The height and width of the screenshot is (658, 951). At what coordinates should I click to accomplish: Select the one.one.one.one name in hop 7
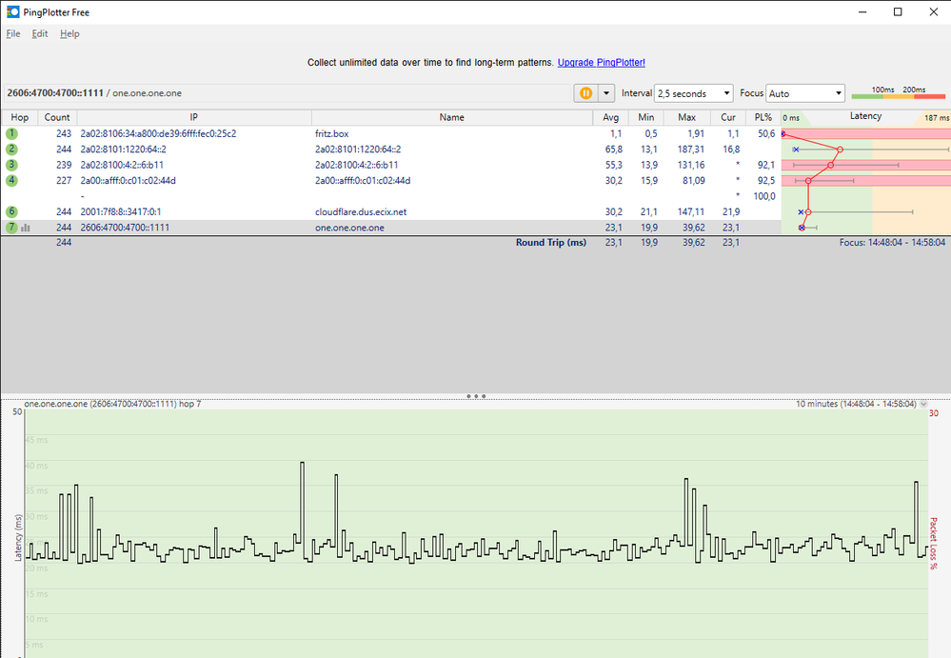[x=349, y=228]
